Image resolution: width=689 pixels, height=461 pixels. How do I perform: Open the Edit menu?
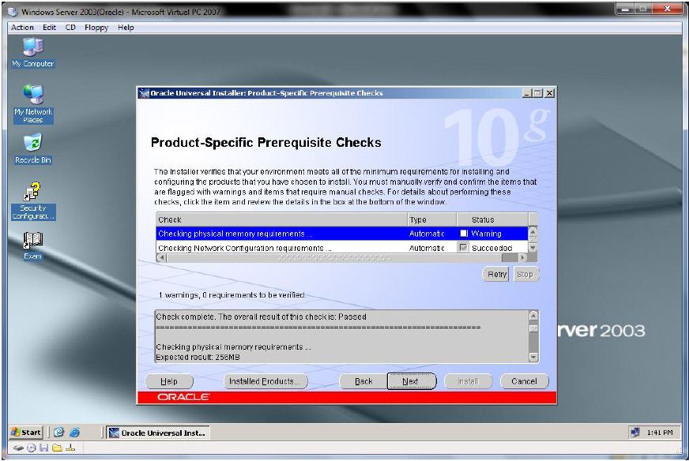(x=49, y=27)
